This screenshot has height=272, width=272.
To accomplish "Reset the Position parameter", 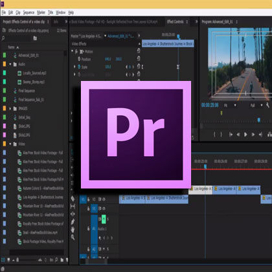I will tap(139, 58).
